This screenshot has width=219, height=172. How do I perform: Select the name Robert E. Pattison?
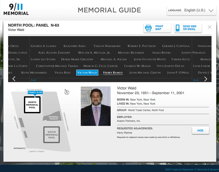(142, 46)
